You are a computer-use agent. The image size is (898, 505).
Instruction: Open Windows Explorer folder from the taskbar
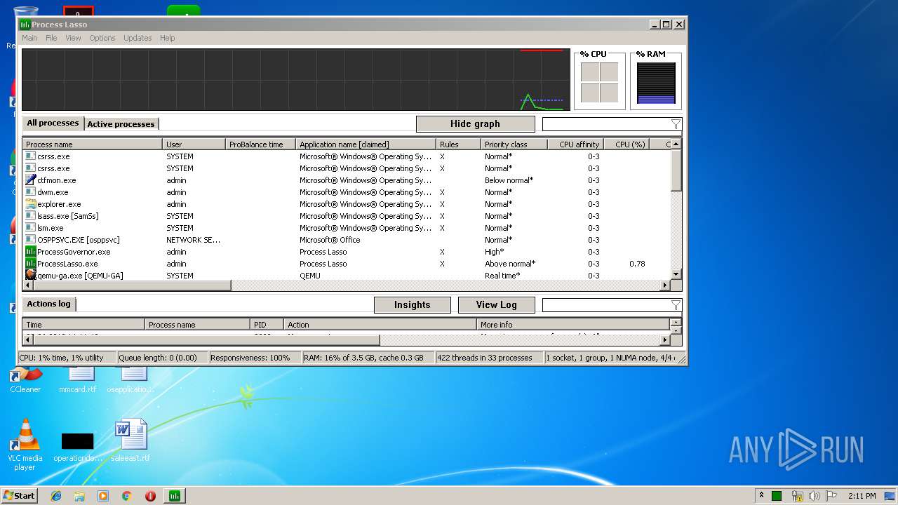coord(79,496)
